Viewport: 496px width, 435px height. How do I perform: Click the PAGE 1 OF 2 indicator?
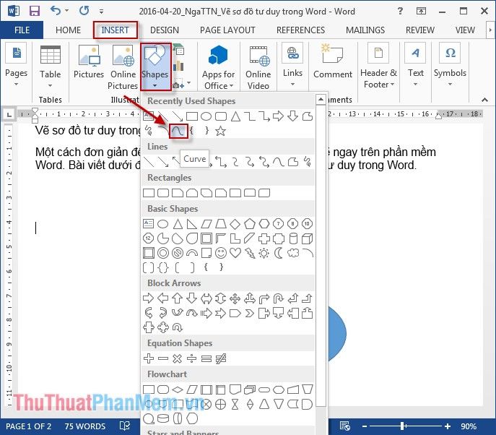click(28, 426)
